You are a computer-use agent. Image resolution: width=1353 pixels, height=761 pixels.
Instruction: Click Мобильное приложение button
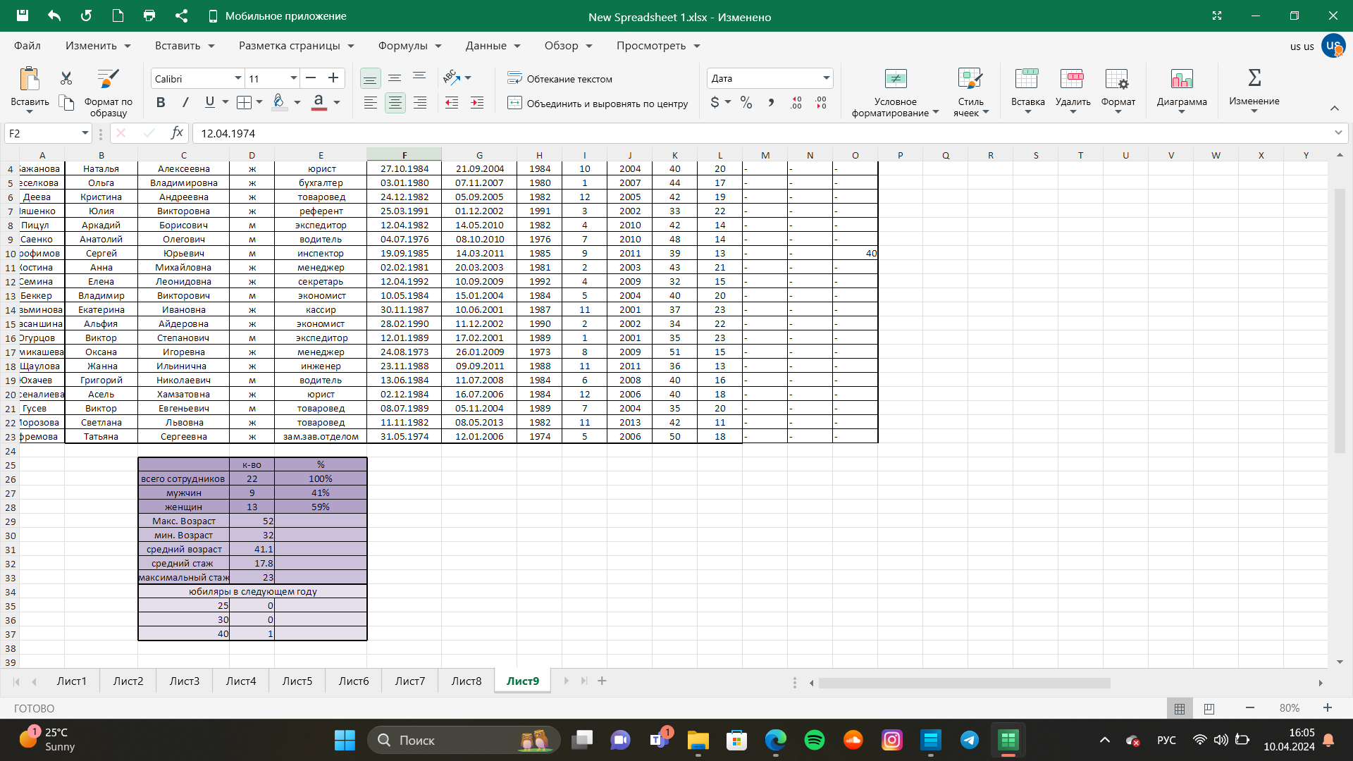[277, 16]
